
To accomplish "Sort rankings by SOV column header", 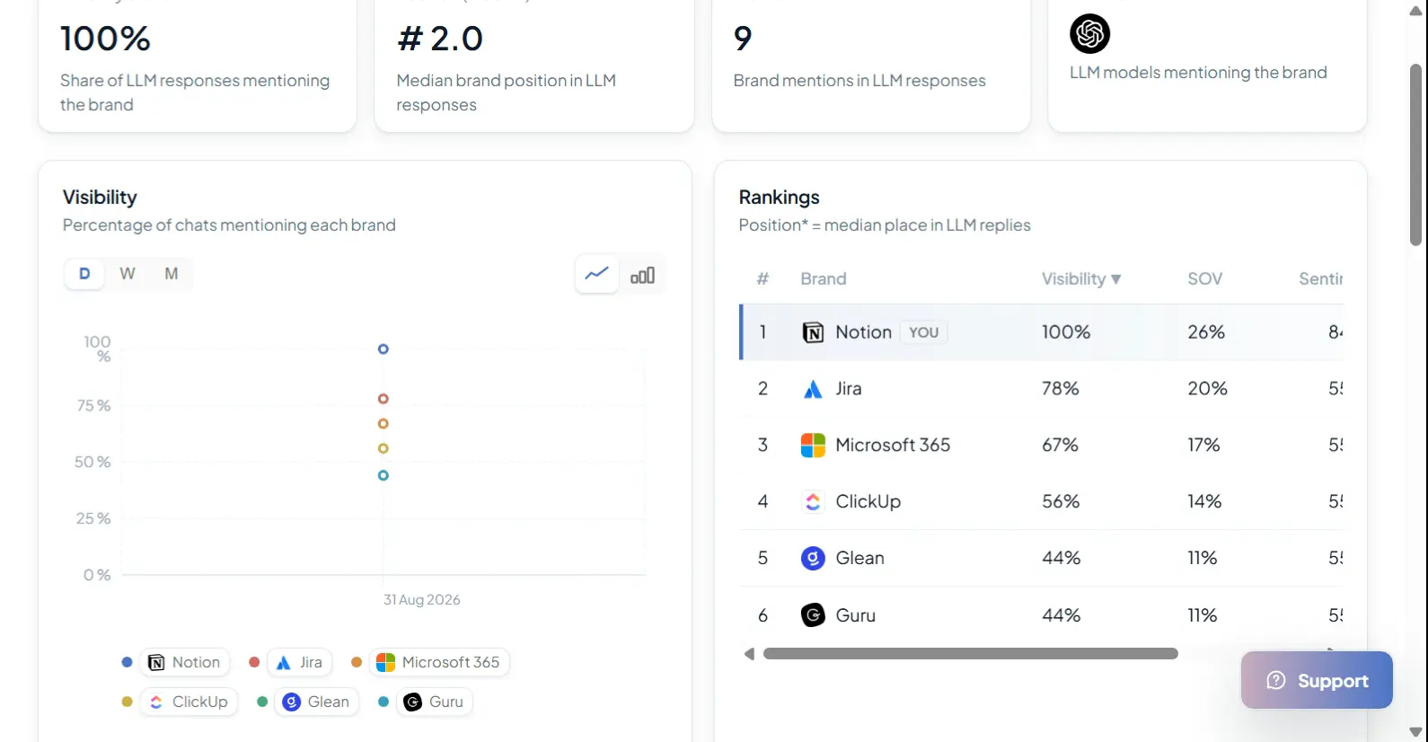I will (x=1204, y=279).
